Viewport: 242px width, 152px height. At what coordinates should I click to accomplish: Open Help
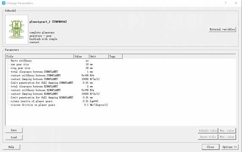tap(11, 147)
